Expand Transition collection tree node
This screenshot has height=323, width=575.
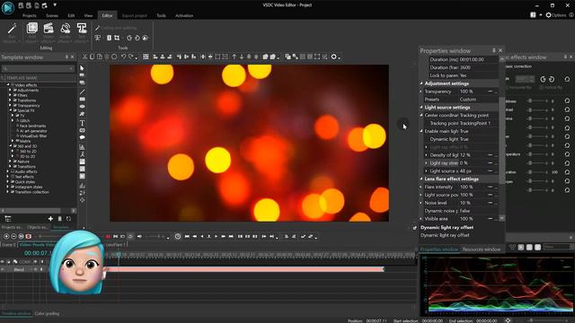pos(8,192)
